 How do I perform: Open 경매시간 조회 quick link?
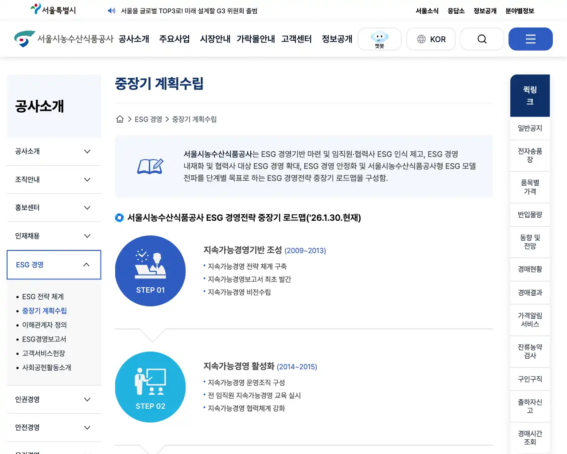(x=530, y=438)
